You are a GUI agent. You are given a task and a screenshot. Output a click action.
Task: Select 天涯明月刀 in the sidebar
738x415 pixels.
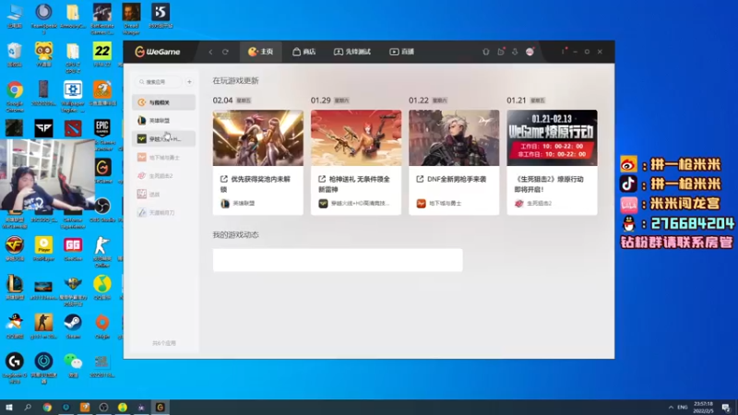(164, 212)
